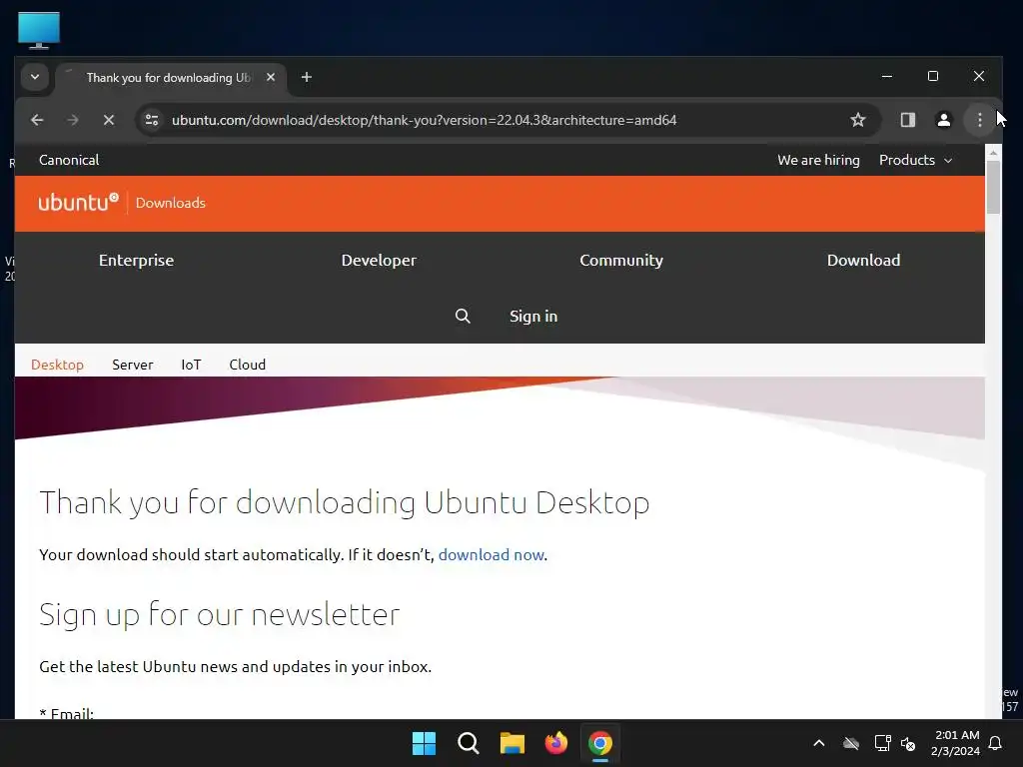Switch to the IoT tab
This screenshot has height=767, width=1023.
(191, 365)
